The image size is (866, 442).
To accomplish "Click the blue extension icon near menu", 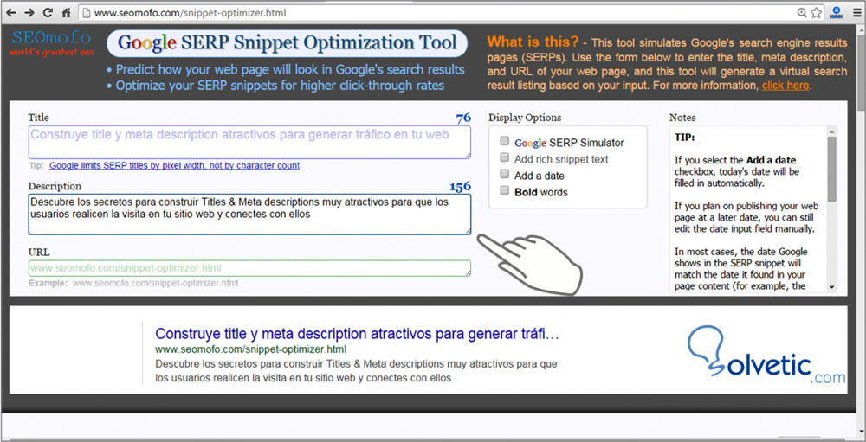I will [x=837, y=13].
